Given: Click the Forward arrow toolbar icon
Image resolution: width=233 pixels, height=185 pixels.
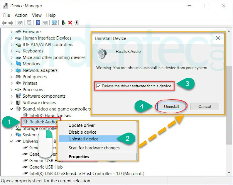Looking at the screenshot, I should click(11, 23).
